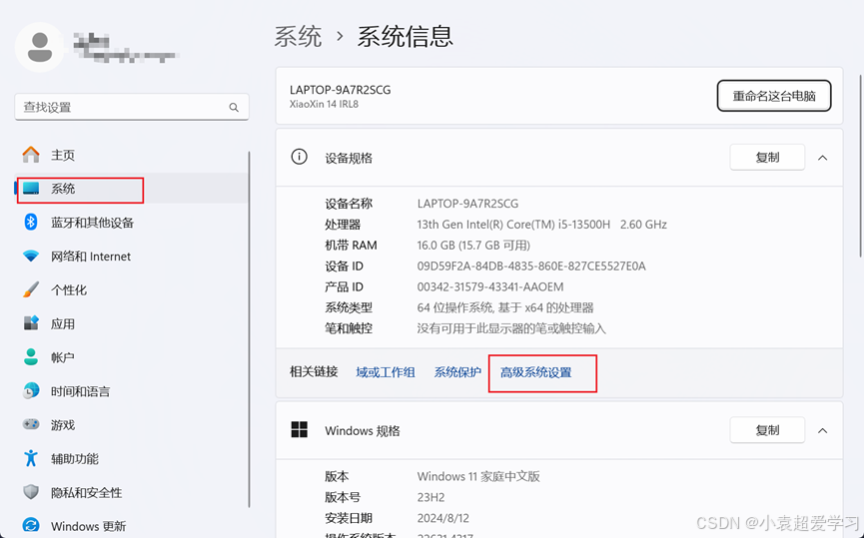Screen dimensions: 864x538
Task: Click the 隐私和安全性 shield icon
Action: [x=31, y=492]
